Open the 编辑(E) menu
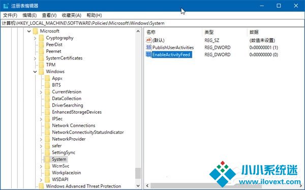 coord(29,15)
